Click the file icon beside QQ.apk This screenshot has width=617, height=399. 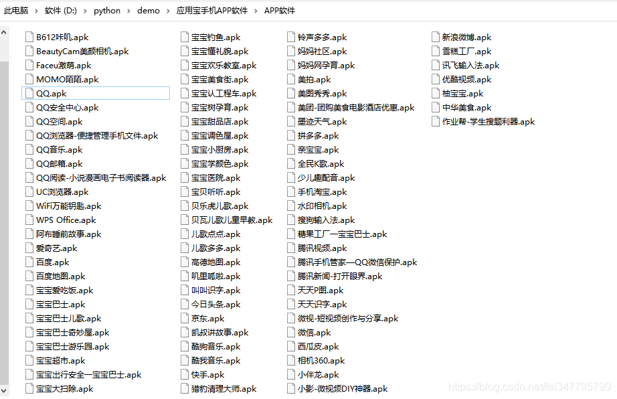click(x=29, y=93)
